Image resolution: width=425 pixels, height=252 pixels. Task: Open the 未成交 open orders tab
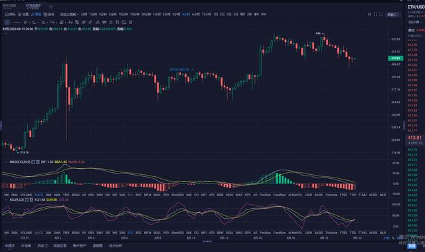pos(9,246)
